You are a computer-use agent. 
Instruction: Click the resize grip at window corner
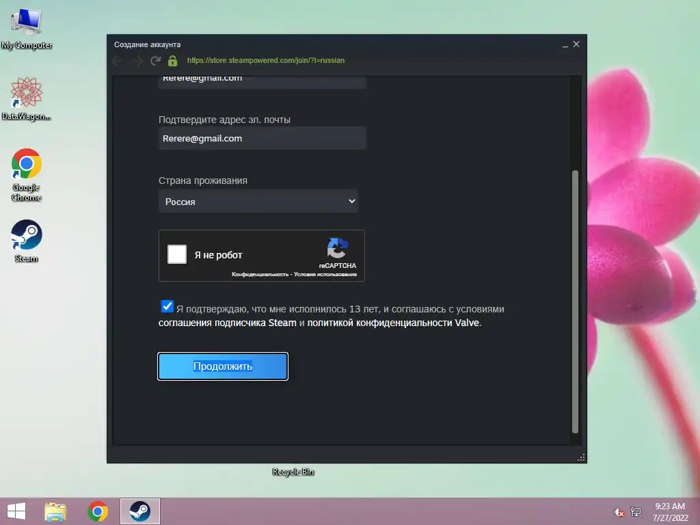tap(581, 457)
